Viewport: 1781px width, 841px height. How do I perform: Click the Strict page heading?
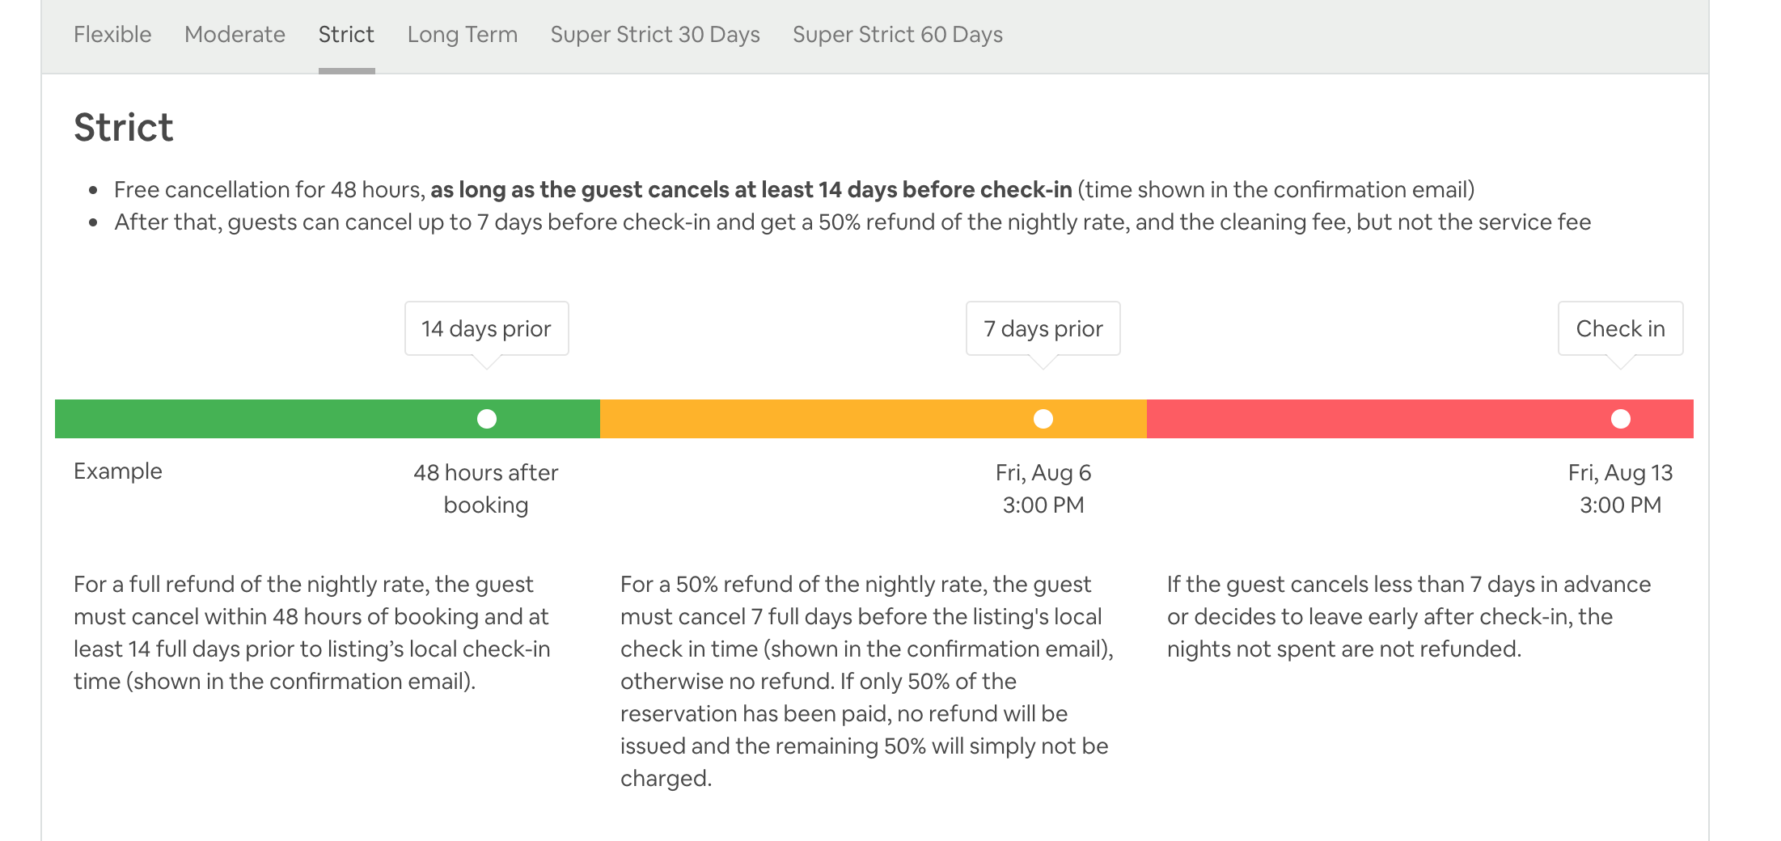coord(124,128)
